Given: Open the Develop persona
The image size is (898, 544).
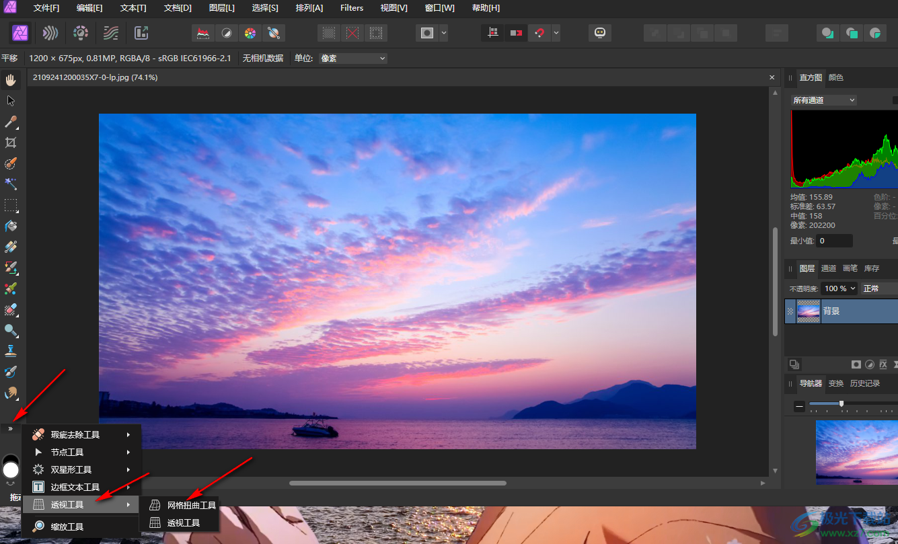Looking at the screenshot, I should point(81,32).
